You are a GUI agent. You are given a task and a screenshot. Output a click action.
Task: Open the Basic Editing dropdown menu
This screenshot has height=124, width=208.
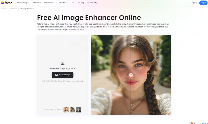(23, 3)
